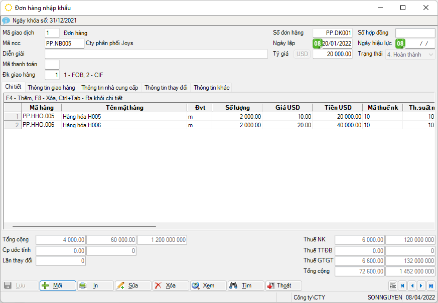The image size is (438, 303).
Task: Click the Tìm binoculars search button
Action: click(x=246, y=285)
